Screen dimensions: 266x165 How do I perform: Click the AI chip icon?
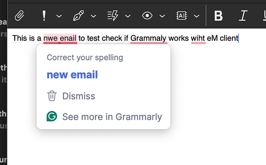[x=182, y=15]
